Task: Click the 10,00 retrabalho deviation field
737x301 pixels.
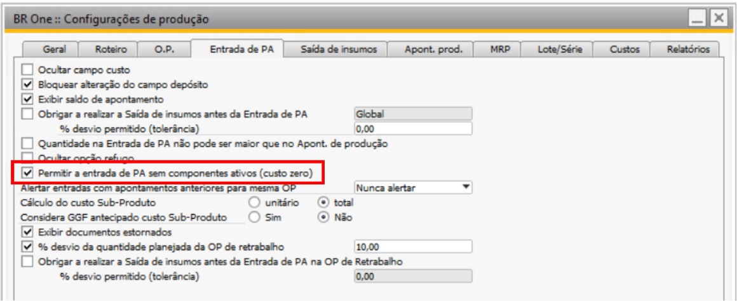Action: 412,247
